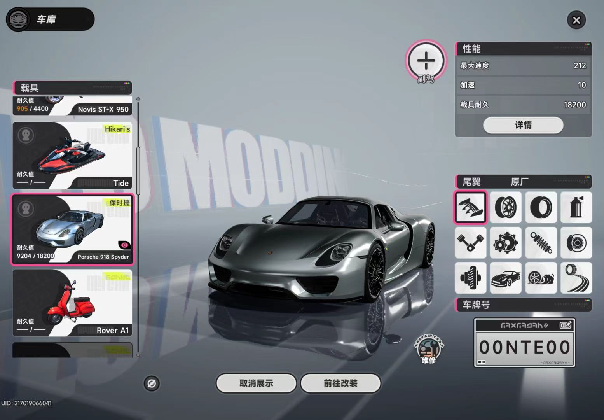The width and height of the screenshot is (604, 420).
Task: Click 取消展示 button
Action: [256, 383]
